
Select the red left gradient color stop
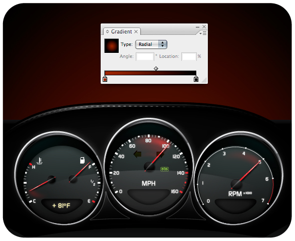point(105,79)
